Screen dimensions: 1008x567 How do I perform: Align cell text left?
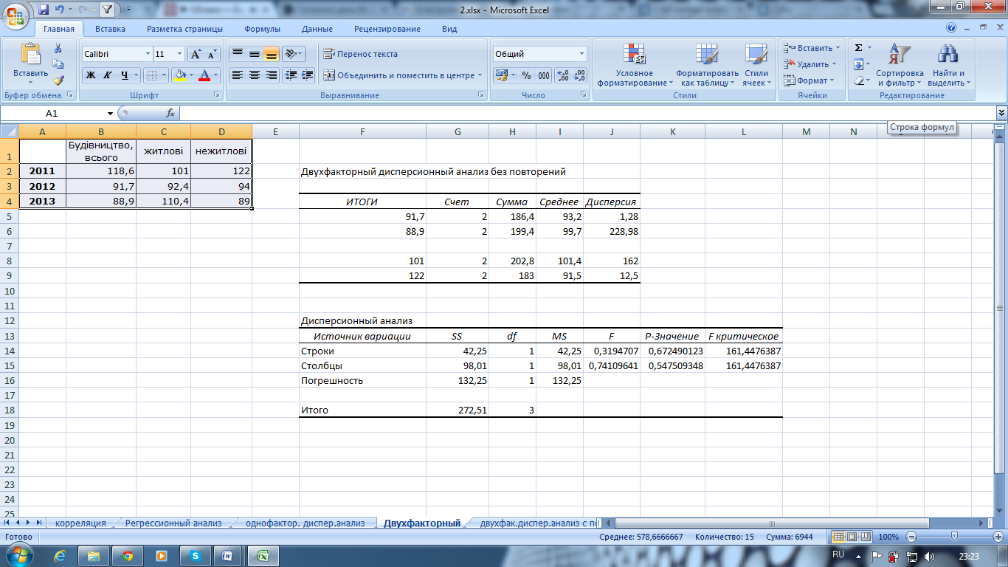pos(237,75)
